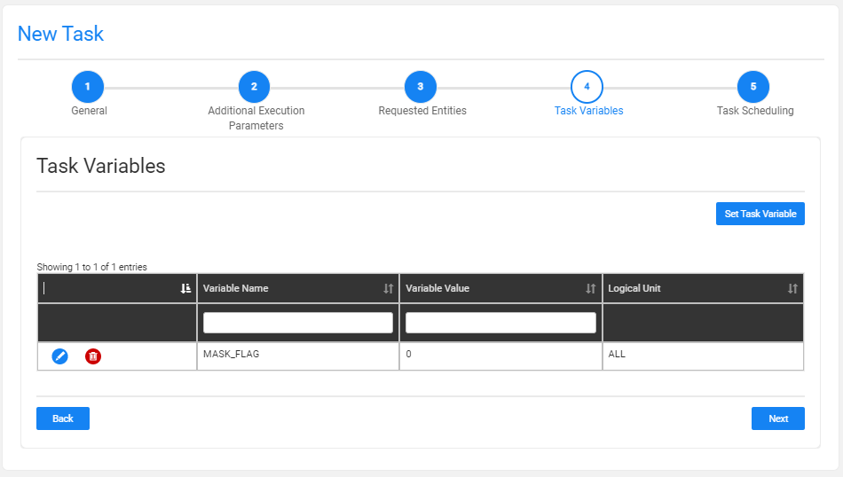Image resolution: width=843 pixels, height=477 pixels.
Task: Select the MASK_FLAG cell text
Action: (x=232, y=354)
